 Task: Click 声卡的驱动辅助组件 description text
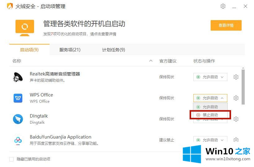(x=47, y=80)
